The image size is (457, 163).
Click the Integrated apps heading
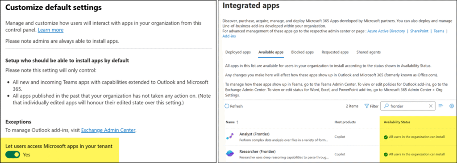[251, 5]
